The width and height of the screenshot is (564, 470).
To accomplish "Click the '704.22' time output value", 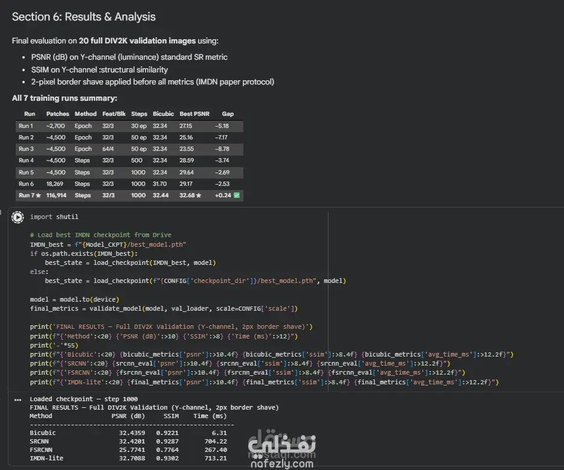I will [x=216, y=441].
